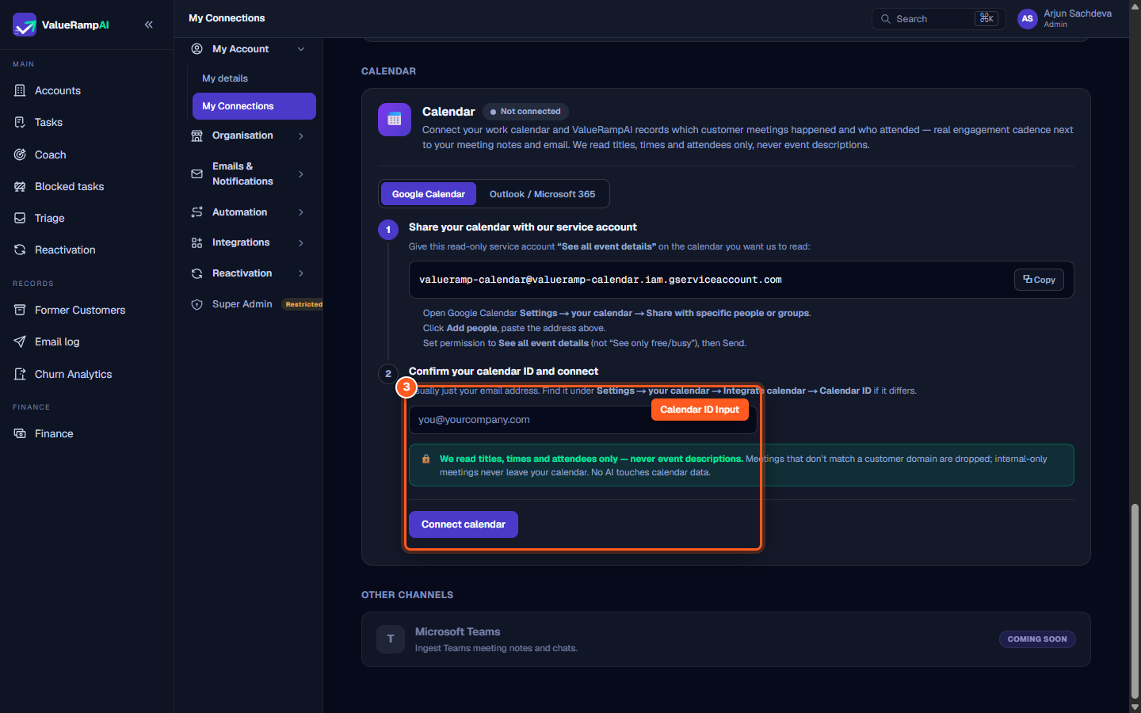Click the Microsoft Teams title
Image resolution: width=1141 pixels, height=713 pixels.
click(x=457, y=631)
